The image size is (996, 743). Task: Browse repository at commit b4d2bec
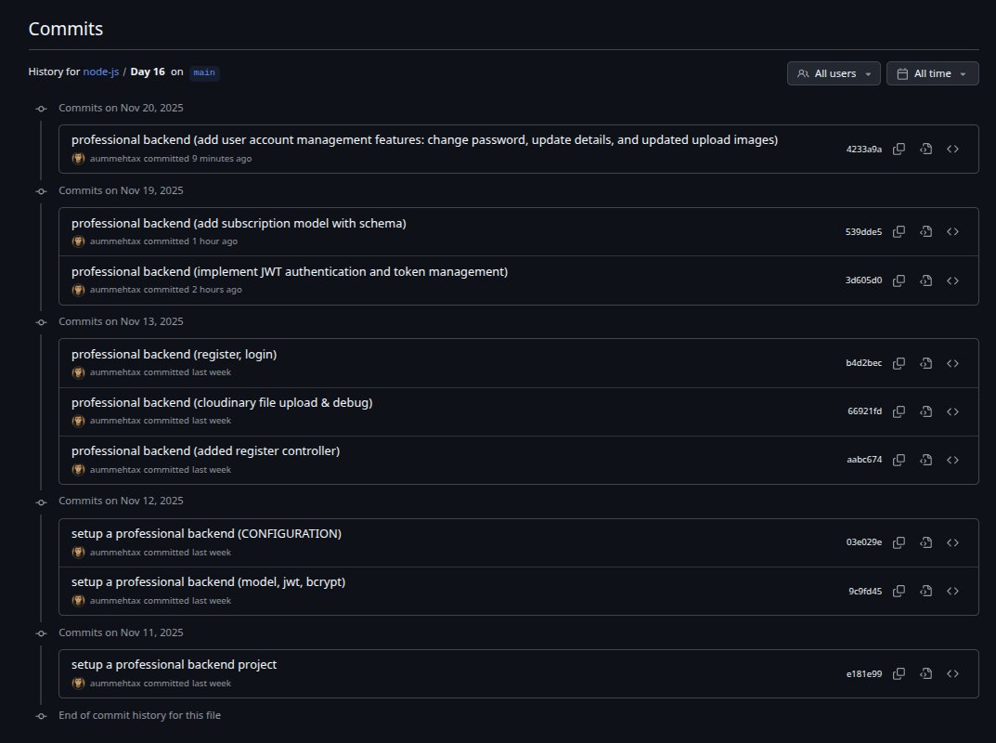coord(952,363)
